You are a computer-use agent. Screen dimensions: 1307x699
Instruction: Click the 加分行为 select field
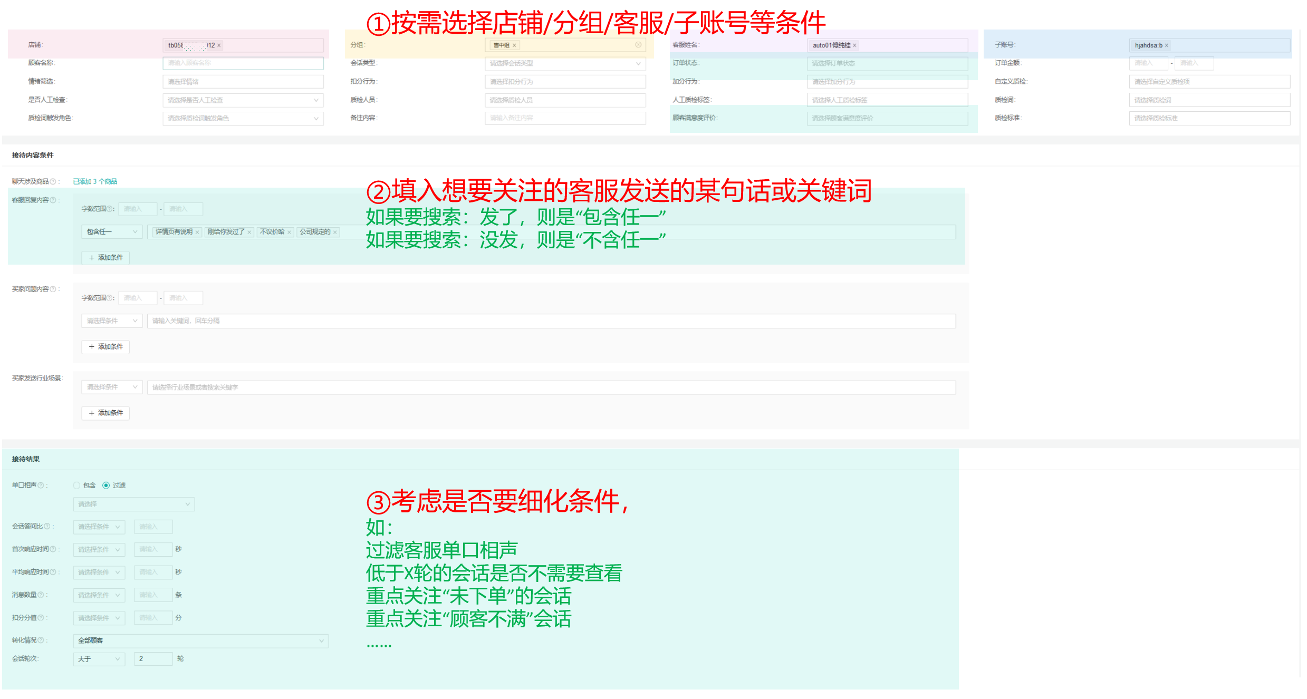(887, 82)
